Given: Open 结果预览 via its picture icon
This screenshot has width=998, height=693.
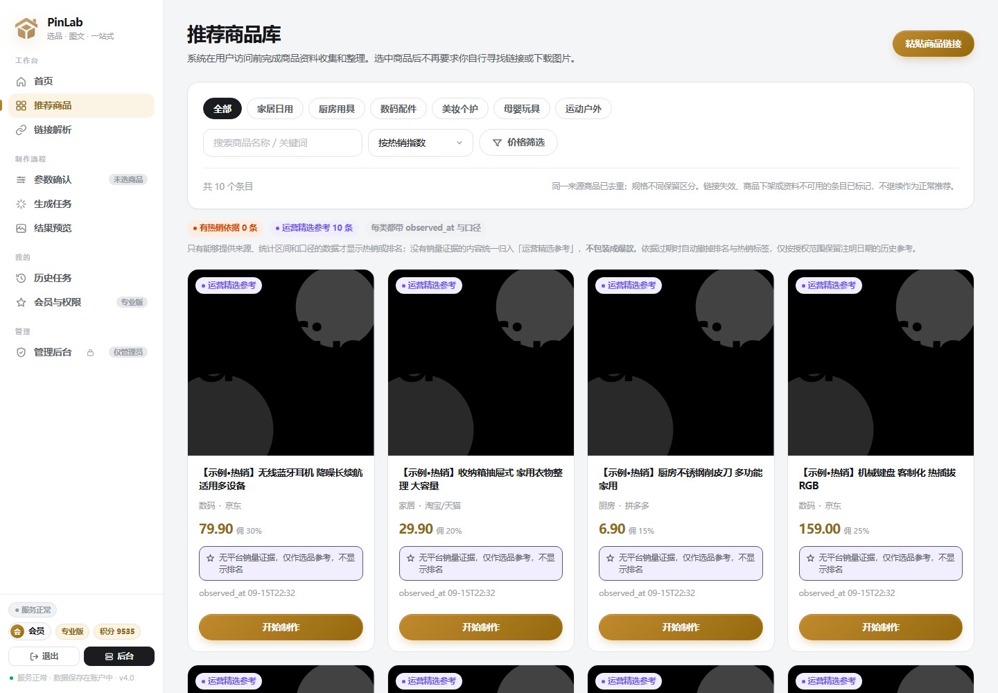Looking at the screenshot, I should click(21, 228).
